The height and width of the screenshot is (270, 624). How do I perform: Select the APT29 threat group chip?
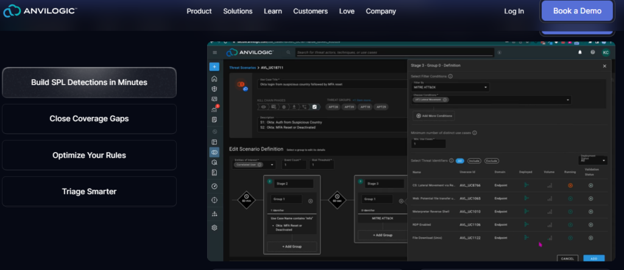pyautogui.click(x=381, y=107)
